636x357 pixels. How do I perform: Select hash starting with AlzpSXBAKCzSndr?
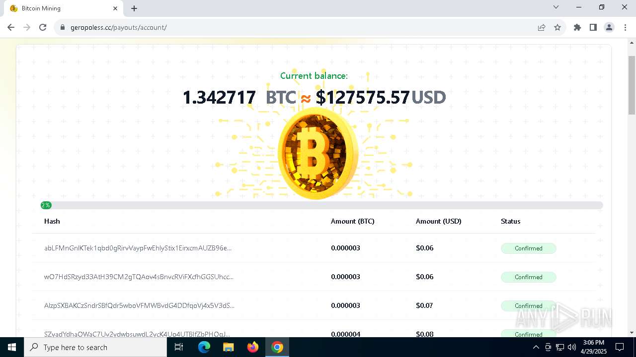click(x=139, y=305)
